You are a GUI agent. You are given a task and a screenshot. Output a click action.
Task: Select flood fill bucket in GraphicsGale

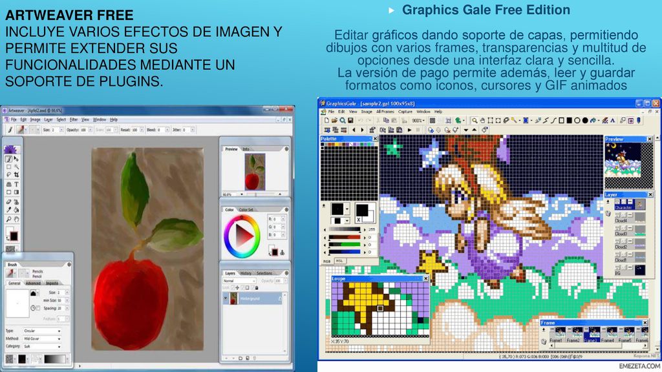click(593, 121)
